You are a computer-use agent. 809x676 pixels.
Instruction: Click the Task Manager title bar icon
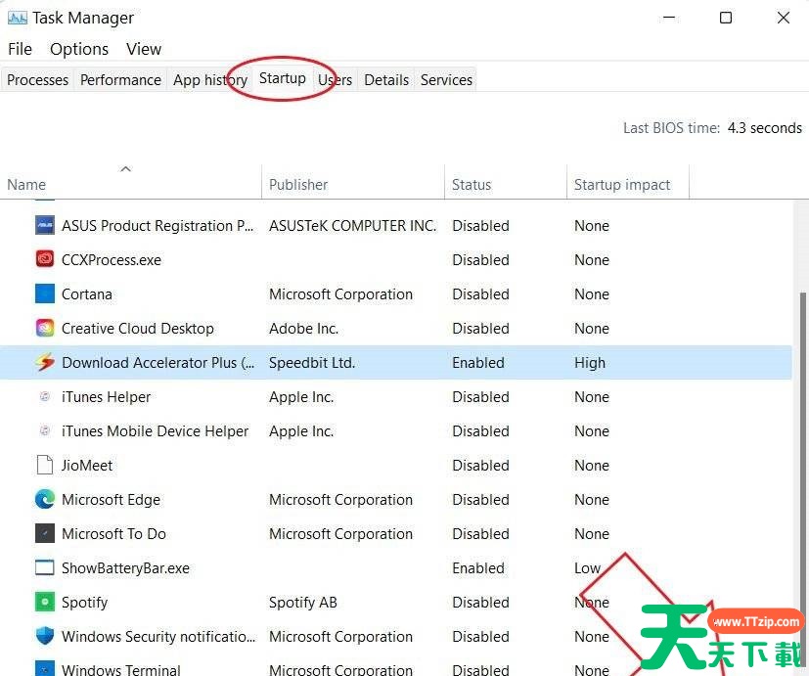click(18, 18)
